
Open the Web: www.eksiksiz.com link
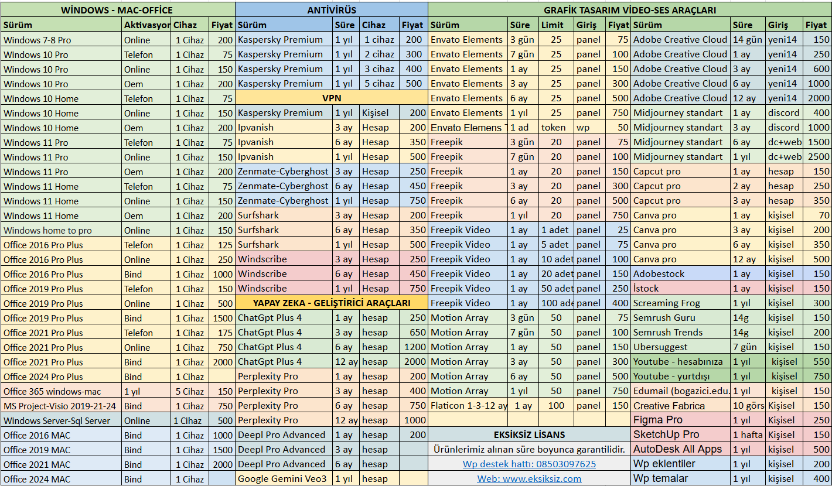click(529, 478)
